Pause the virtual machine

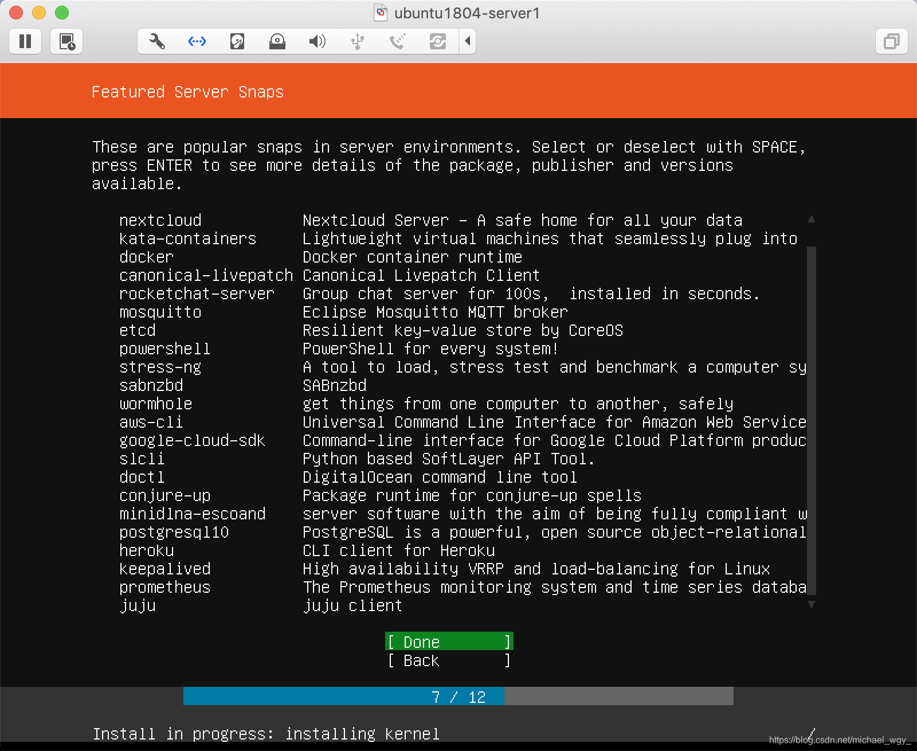pos(25,41)
